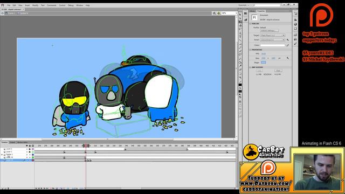The width and height of the screenshot is (345, 194).
Task: Toggle blue outline square on Folder row
Action: [x=33, y=155]
